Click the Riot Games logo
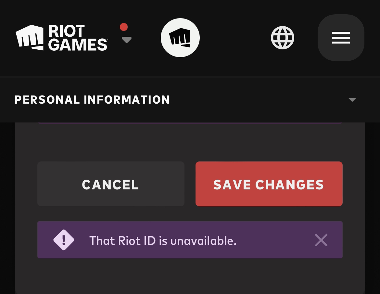Screen dimensions: 380x294 pyautogui.click(x=62, y=37)
